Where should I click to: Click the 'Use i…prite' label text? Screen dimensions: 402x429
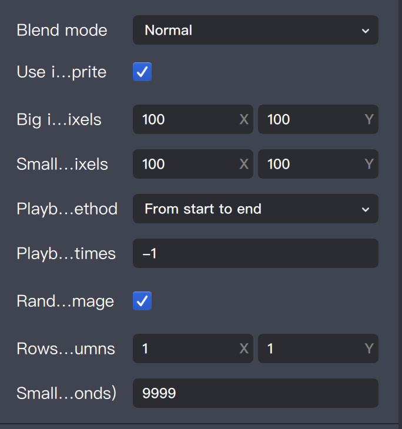(x=62, y=72)
